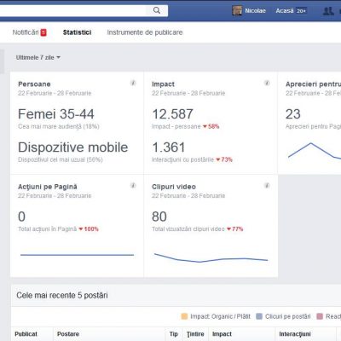Image resolution: width=341 pixels, height=341 pixels.
Task: Click the info icon on Impact card
Action: coord(267,83)
